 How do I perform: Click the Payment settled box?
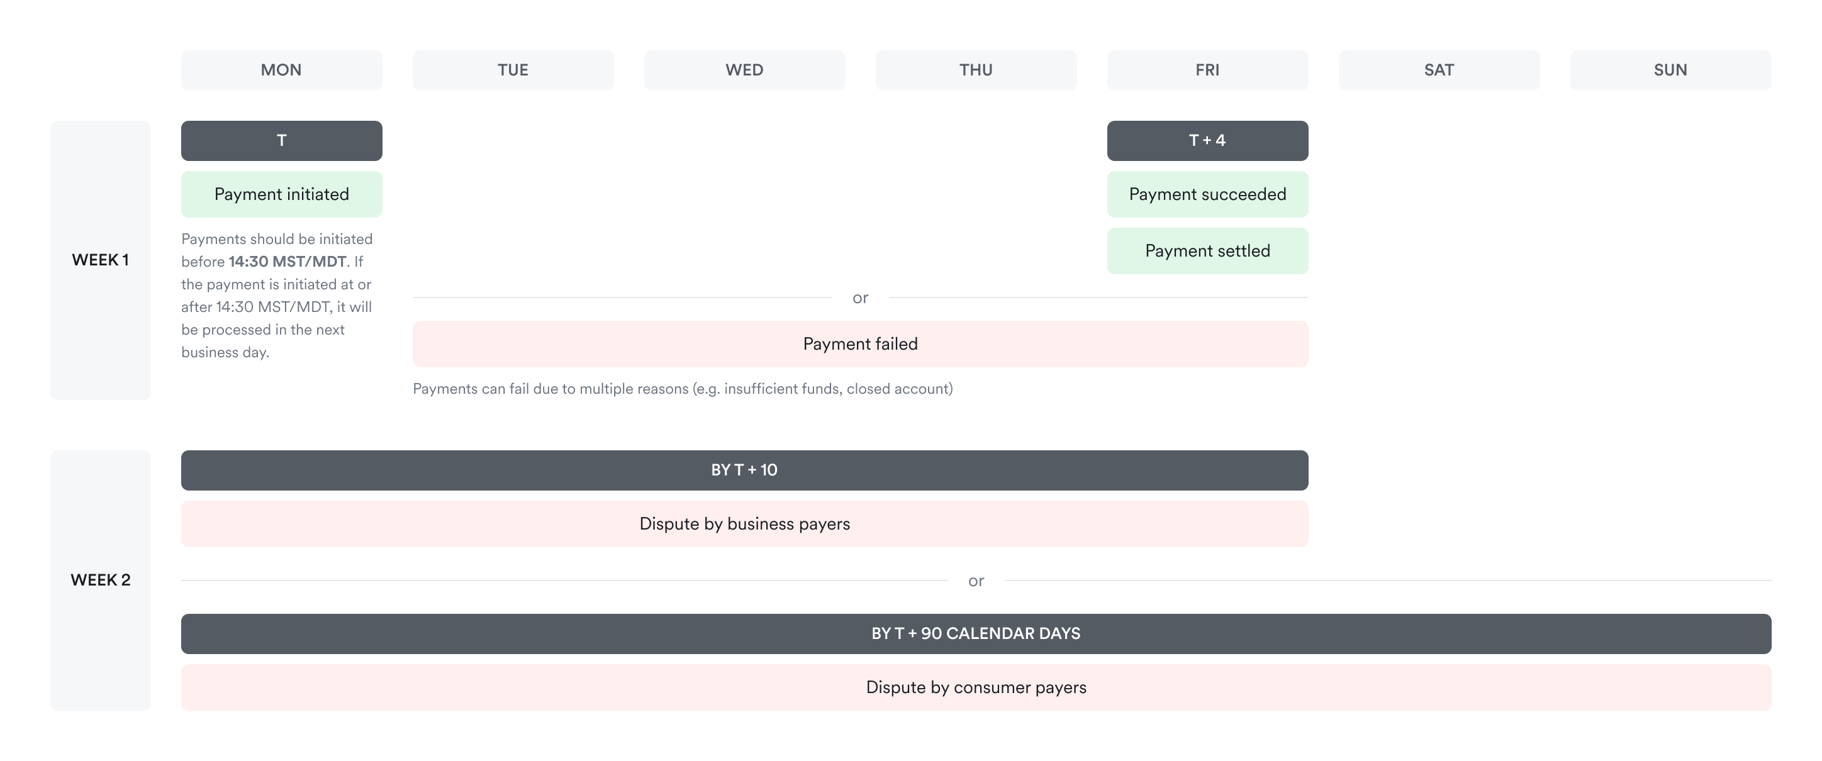click(x=1207, y=251)
